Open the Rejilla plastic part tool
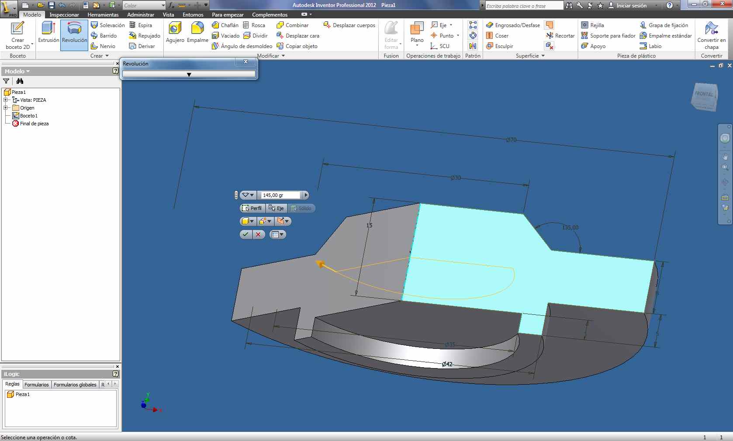This screenshot has width=733, height=441. 592,25
